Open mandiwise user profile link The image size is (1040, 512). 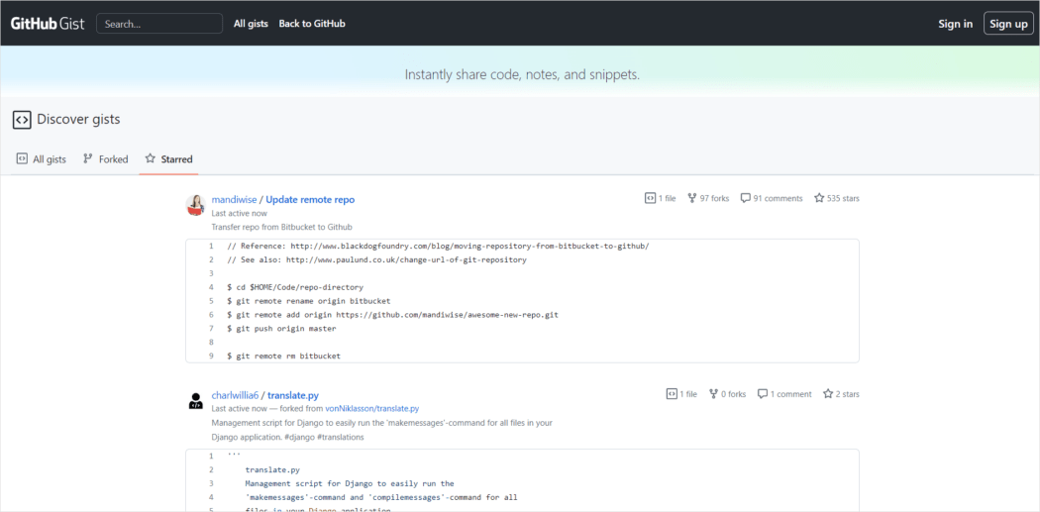[234, 200]
